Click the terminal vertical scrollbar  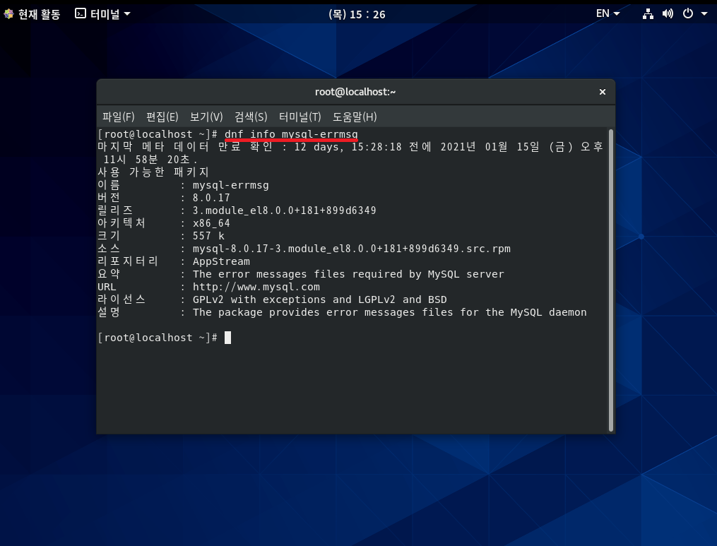coord(611,280)
